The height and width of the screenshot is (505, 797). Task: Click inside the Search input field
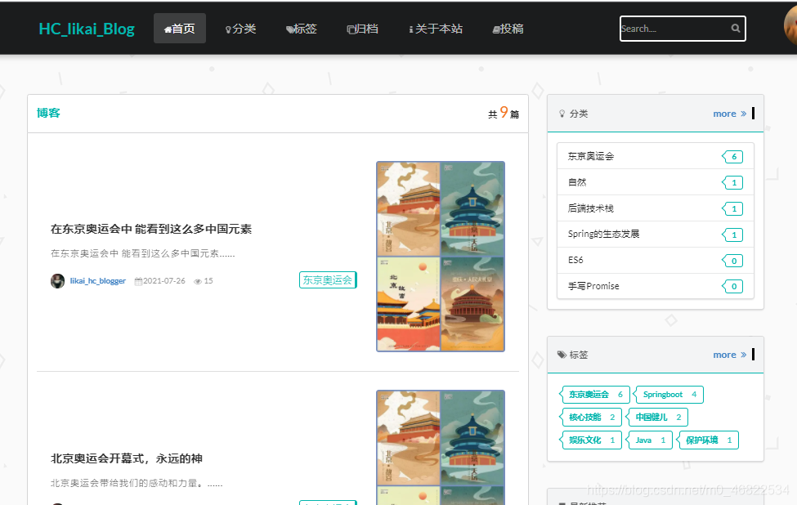(670, 29)
